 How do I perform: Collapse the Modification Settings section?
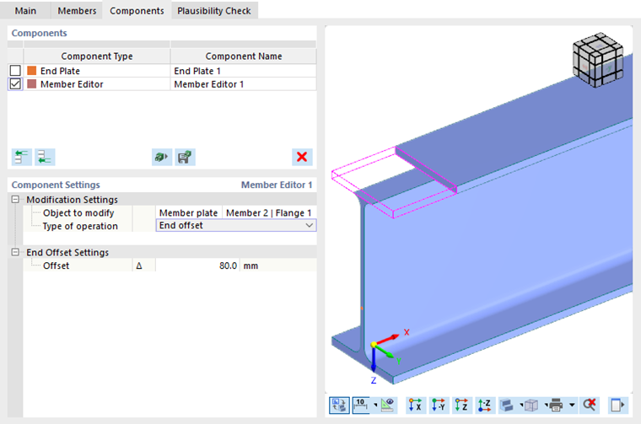tap(15, 199)
